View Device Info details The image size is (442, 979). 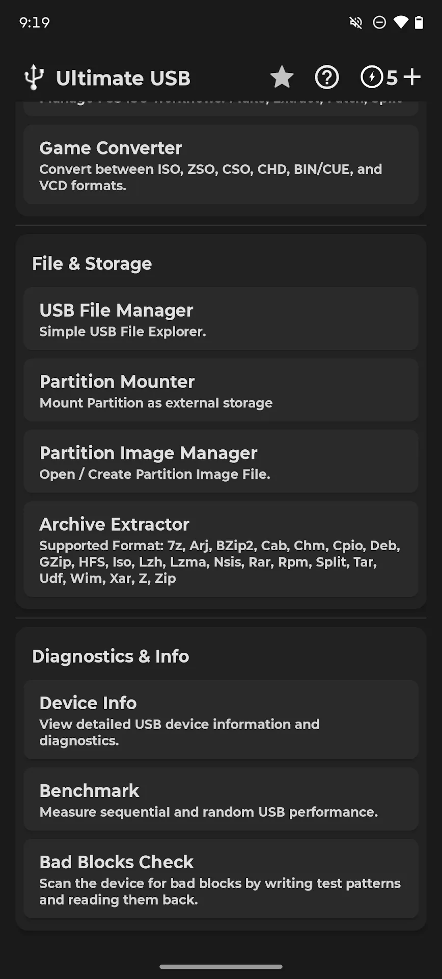coord(221,719)
